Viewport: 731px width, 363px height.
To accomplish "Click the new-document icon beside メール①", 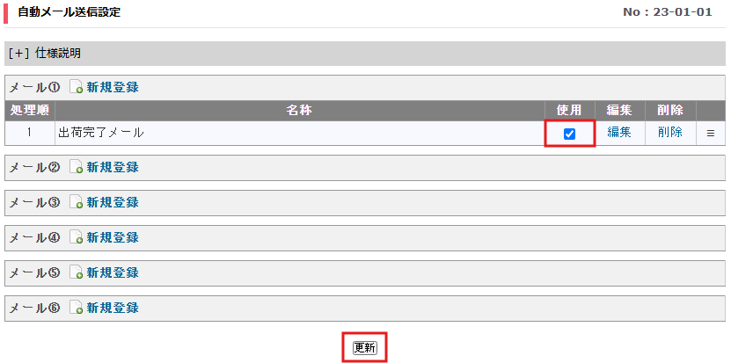I will click(76, 87).
